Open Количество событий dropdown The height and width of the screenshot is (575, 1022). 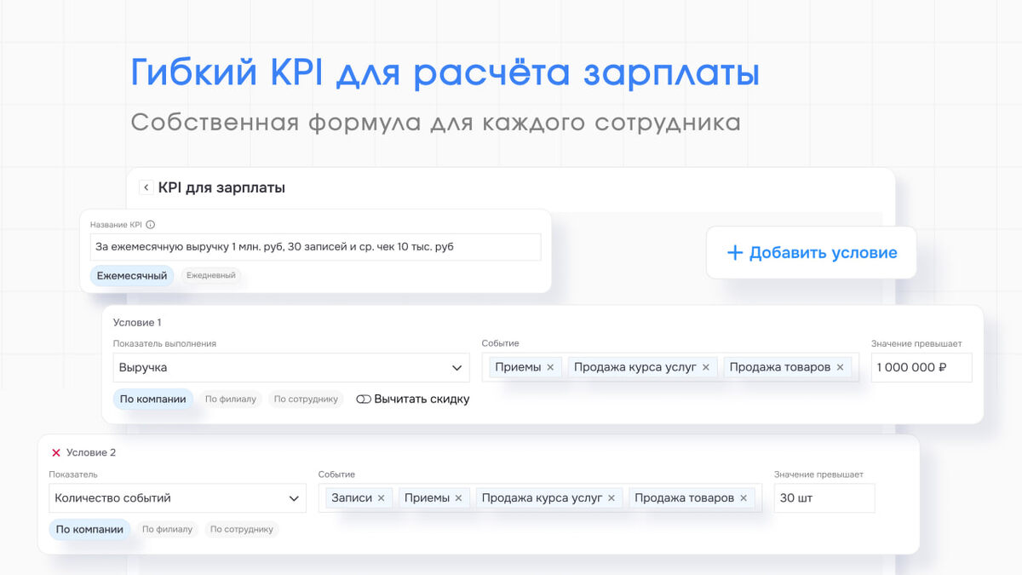tap(177, 497)
